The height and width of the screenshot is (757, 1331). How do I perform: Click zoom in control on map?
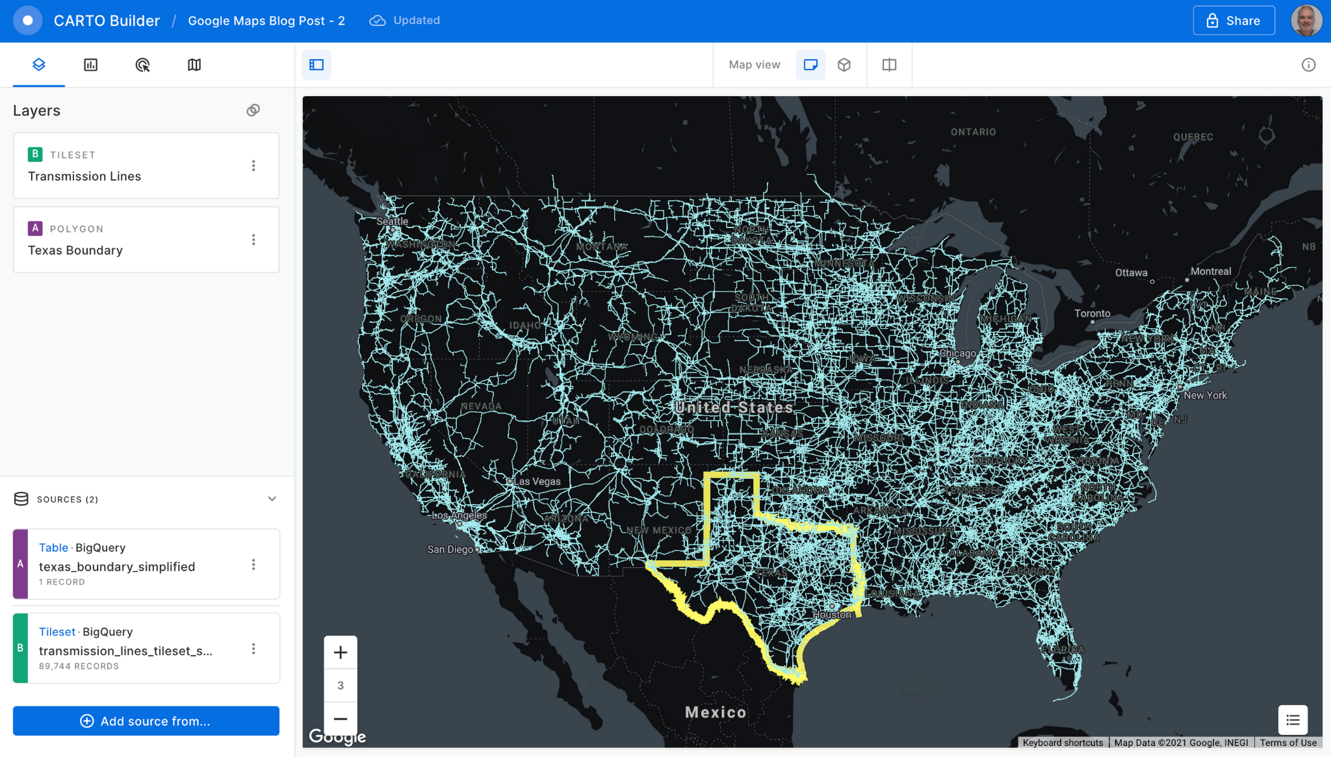pos(340,652)
